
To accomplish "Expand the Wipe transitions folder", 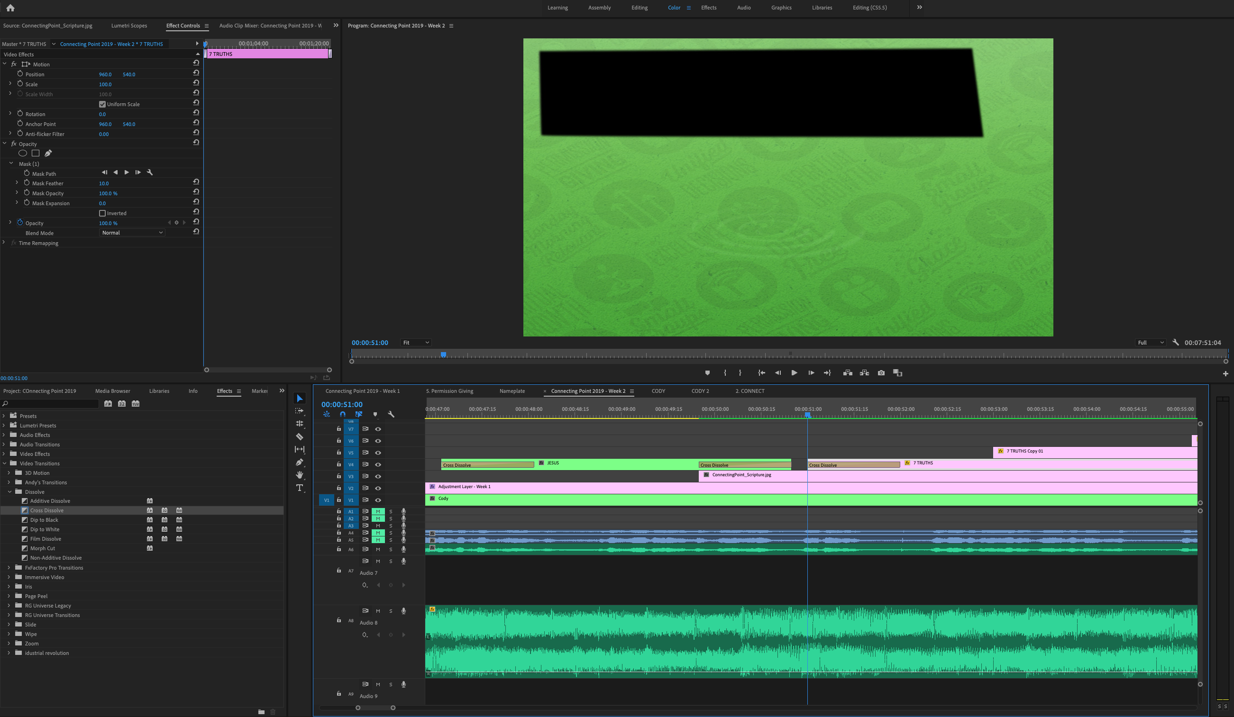I will [x=9, y=634].
